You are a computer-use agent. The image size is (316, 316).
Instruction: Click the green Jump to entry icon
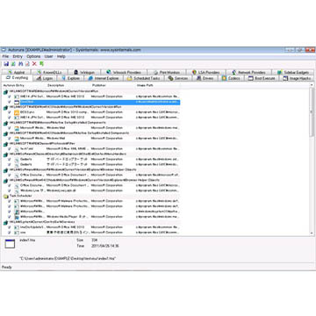[x=41, y=63]
